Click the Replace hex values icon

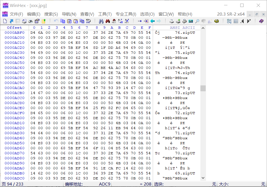[x=127, y=21]
